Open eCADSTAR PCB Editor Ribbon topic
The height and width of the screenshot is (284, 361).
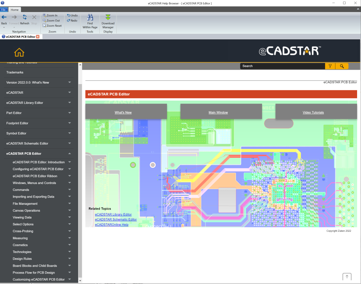tap(35, 176)
